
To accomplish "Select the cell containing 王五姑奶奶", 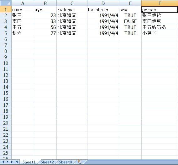I will click(160, 27).
